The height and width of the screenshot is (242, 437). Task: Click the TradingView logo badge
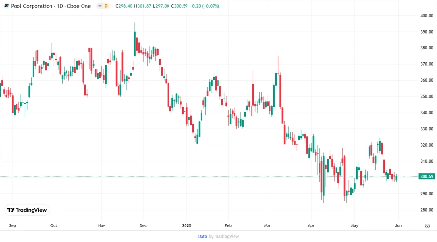[x=27, y=210]
